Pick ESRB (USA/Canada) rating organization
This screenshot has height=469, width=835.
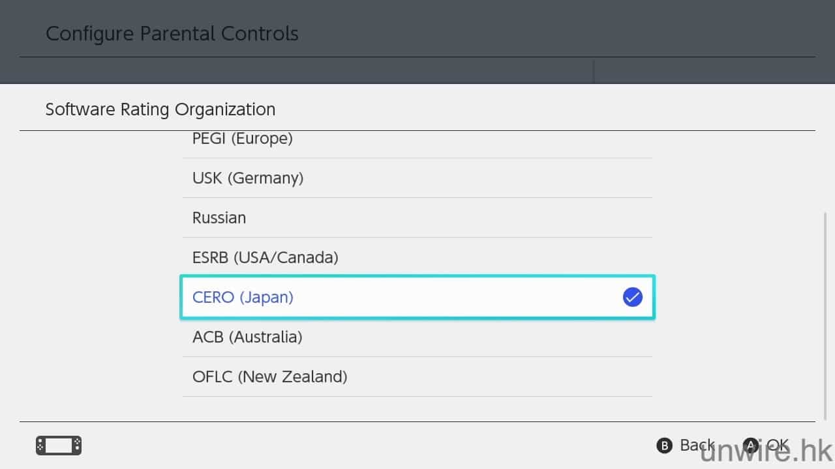(x=265, y=257)
